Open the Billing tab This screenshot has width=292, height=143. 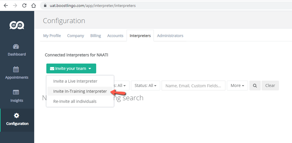(x=96, y=36)
